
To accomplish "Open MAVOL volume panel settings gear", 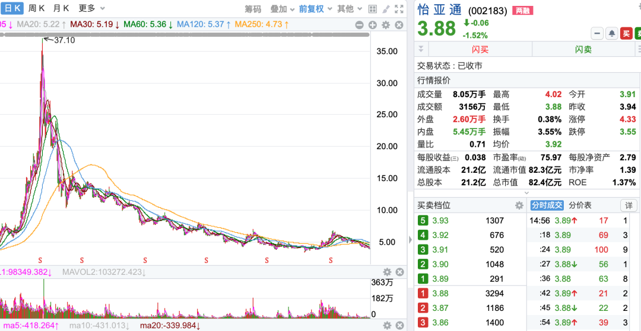I will coord(387,272).
